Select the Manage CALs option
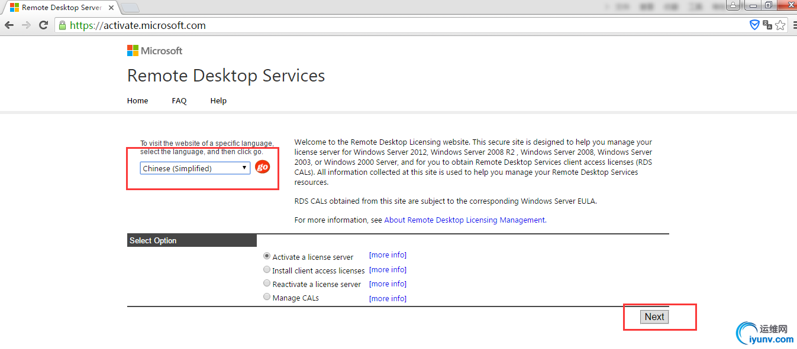Screen dimensions: 797x349 267,297
